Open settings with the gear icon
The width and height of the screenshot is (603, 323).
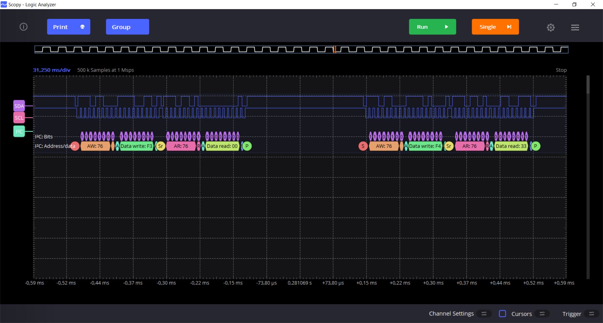click(551, 28)
